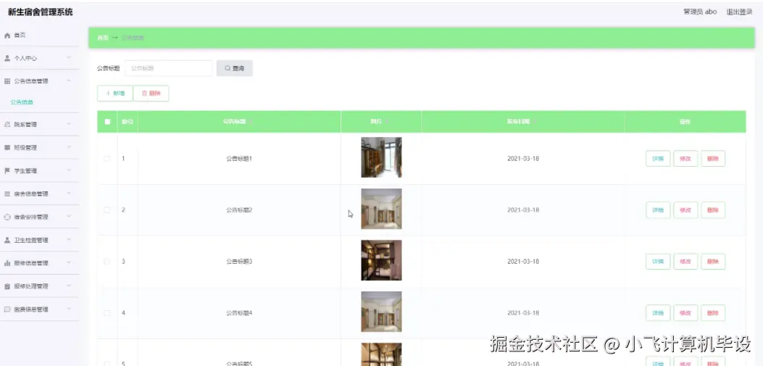763x366 pixels.
Task: Expand the 个人中心 chevron
Action: (x=69, y=58)
